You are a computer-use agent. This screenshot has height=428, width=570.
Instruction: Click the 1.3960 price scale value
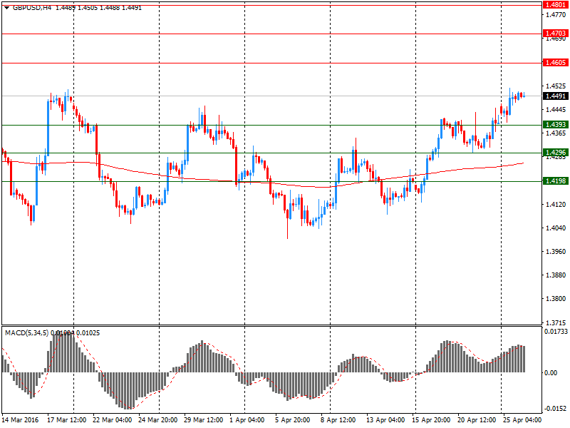point(556,252)
